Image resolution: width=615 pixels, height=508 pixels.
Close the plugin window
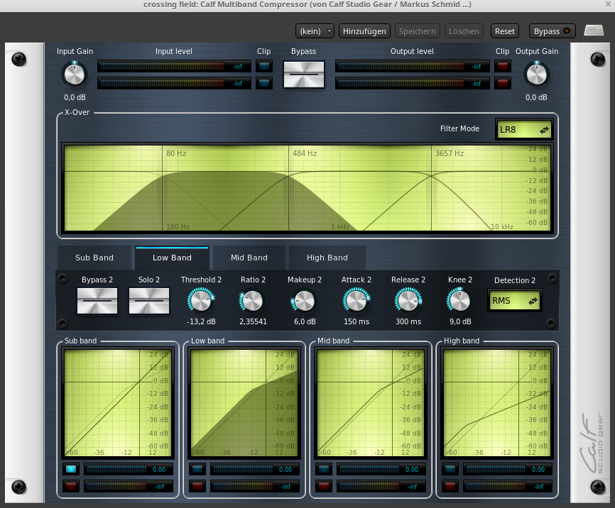pyautogui.click(x=608, y=4)
